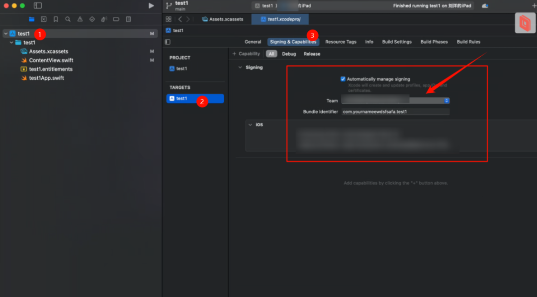The height and width of the screenshot is (297, 537).
Task: Open the Bookmarks navigator icon
Action: 56,19
